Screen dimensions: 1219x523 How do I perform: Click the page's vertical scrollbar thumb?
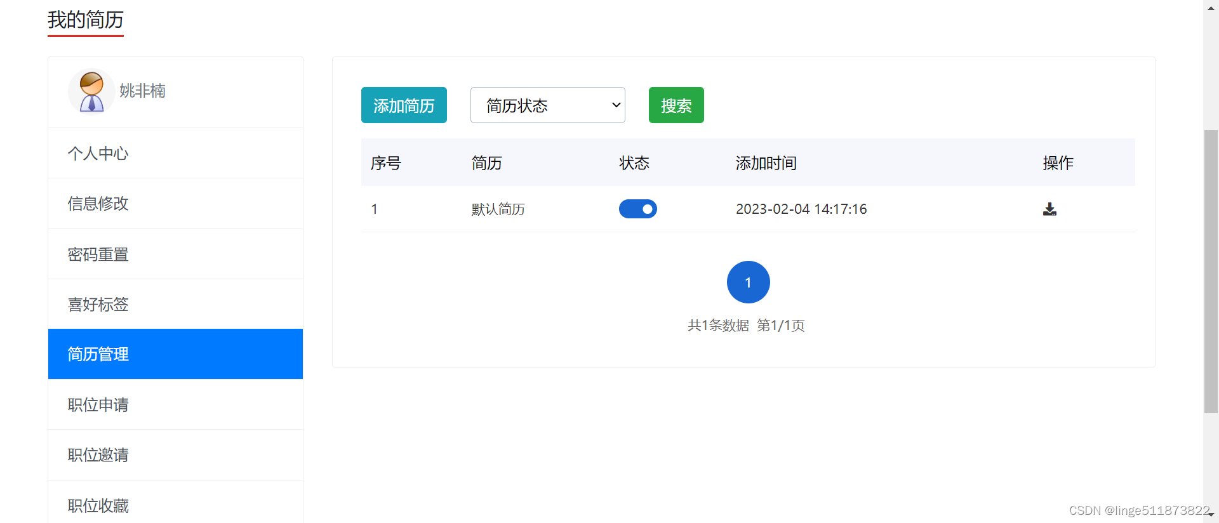tap(1211, 272)
